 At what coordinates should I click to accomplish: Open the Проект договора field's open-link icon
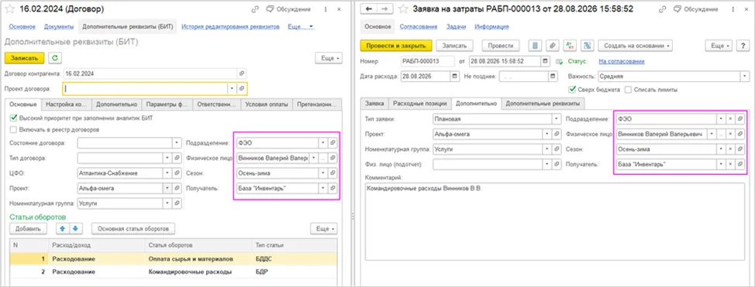242,89
